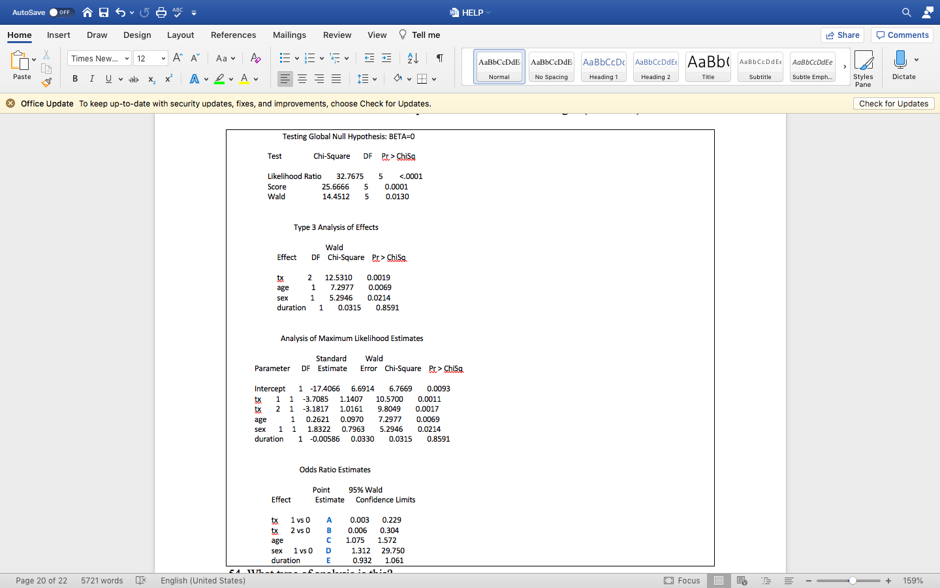Toggle strikethrough formatting
This screenshot has width=940, height=588.
(x=134, y=79)
